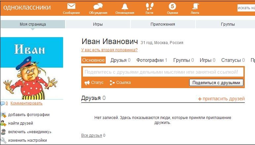Click the invisible mode spy icon

(x=3, y=132)
